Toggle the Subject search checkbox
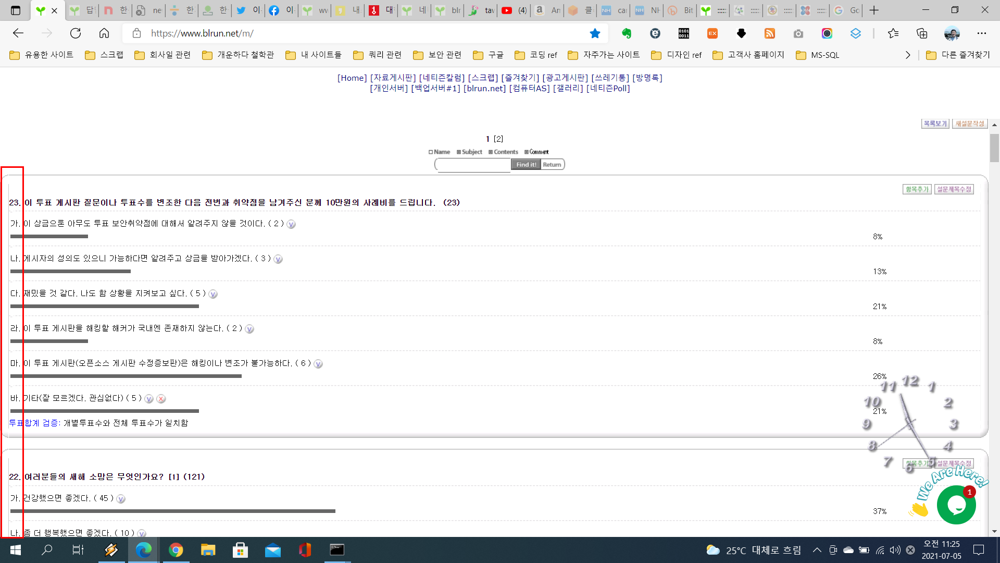 click(x=459, y=152)
